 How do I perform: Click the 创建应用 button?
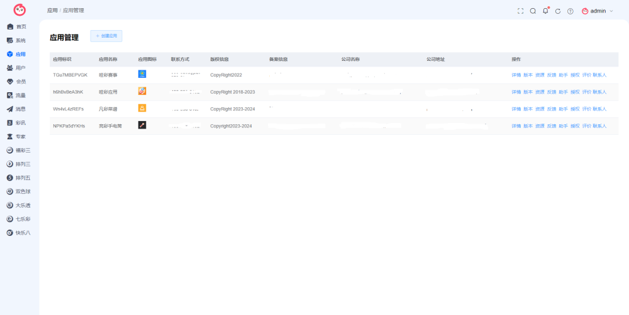(x=106, y=36)
